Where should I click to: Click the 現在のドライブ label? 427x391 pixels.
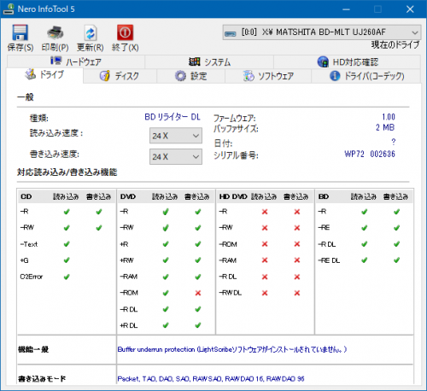tap(395, 44)
